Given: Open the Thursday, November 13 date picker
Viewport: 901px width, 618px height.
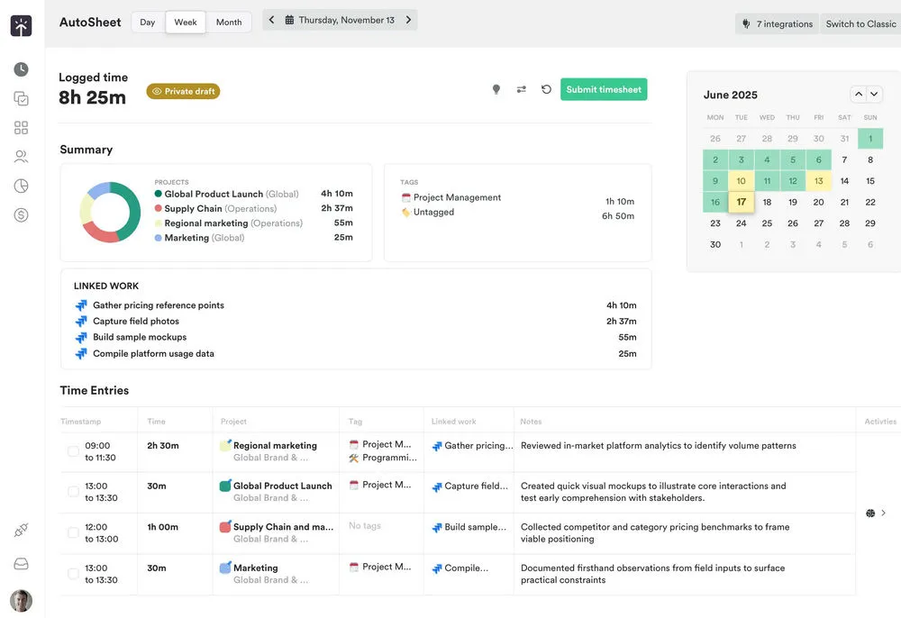Looking at the screenshot, I should [341, 20].
